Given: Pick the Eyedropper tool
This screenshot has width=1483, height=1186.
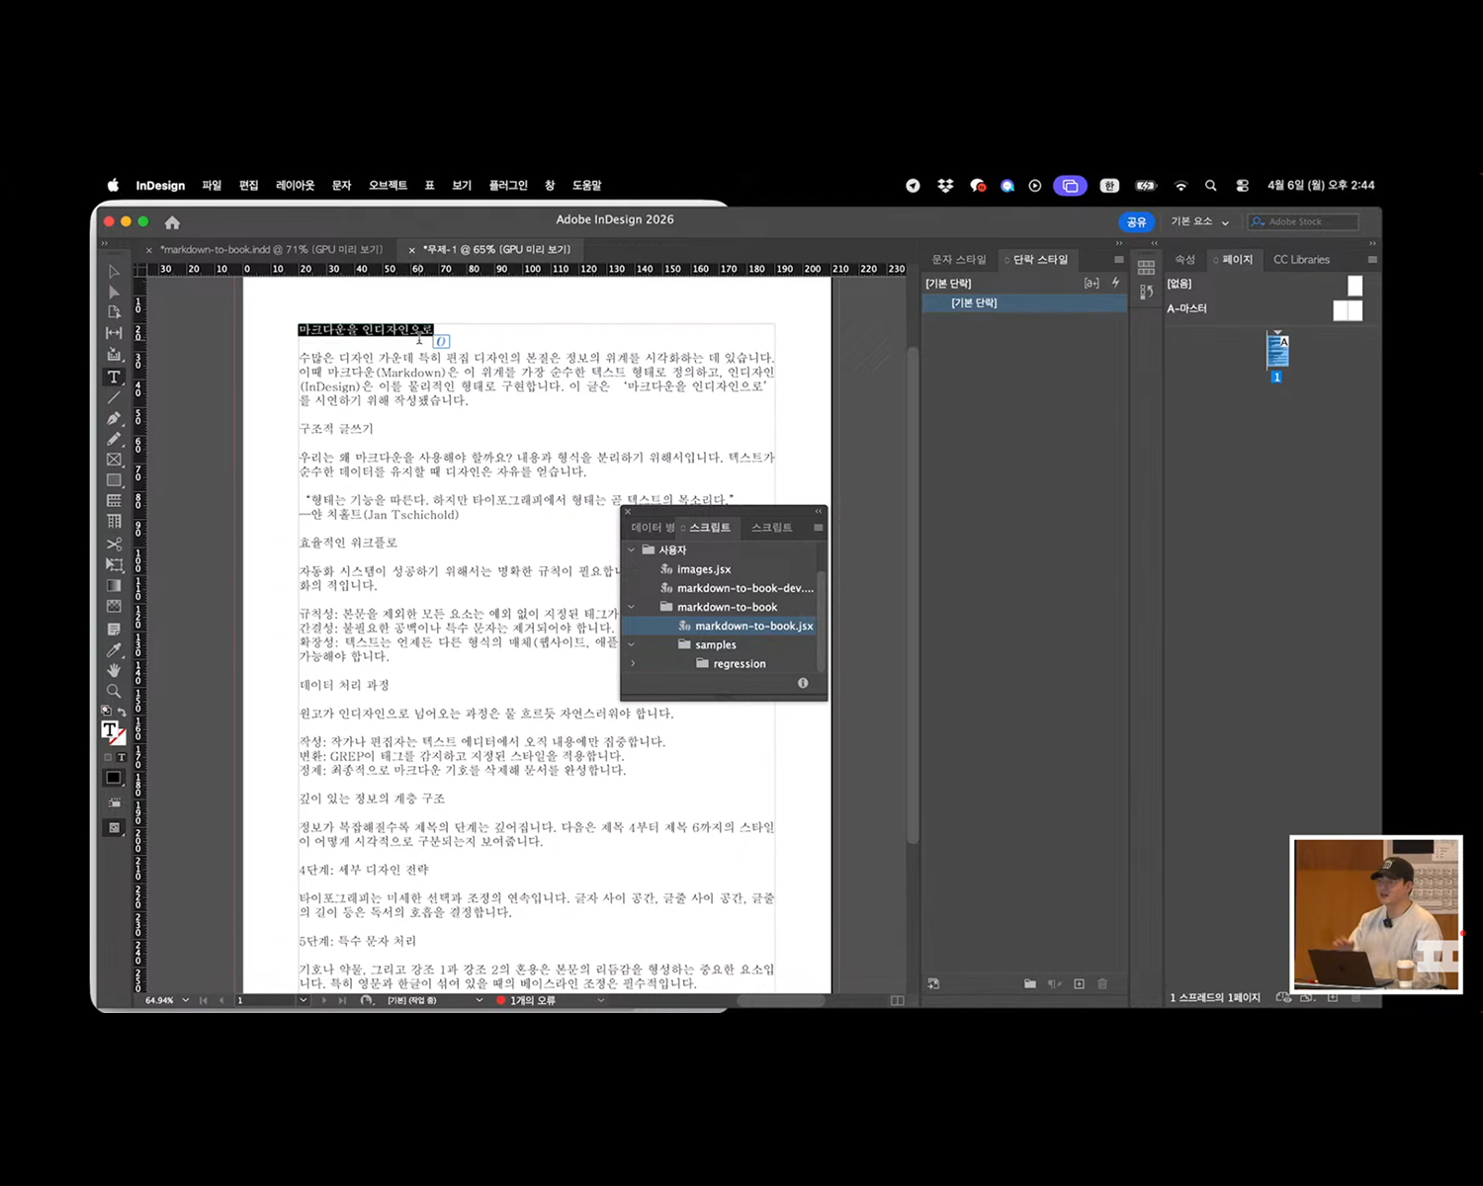Looking at the screenshot, I should click(114, 649).
